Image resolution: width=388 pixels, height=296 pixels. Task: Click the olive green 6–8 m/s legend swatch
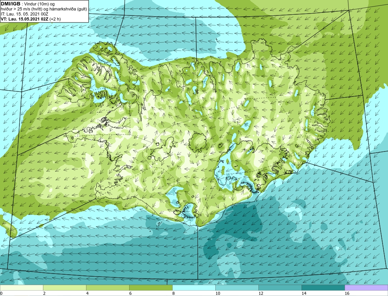coord(151,287)
